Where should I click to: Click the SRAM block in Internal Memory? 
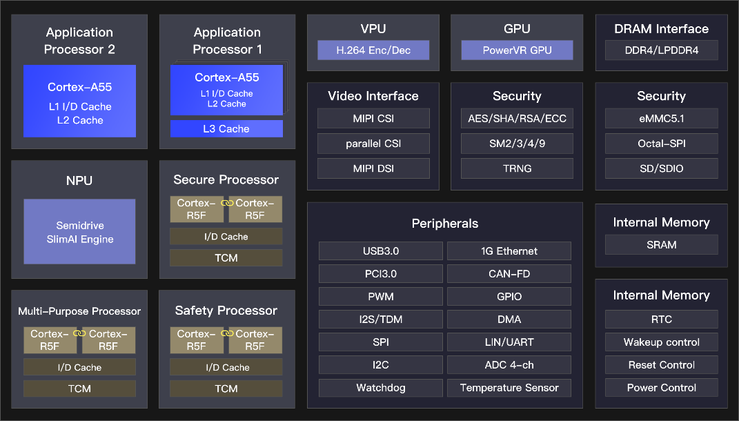[660, 244]
